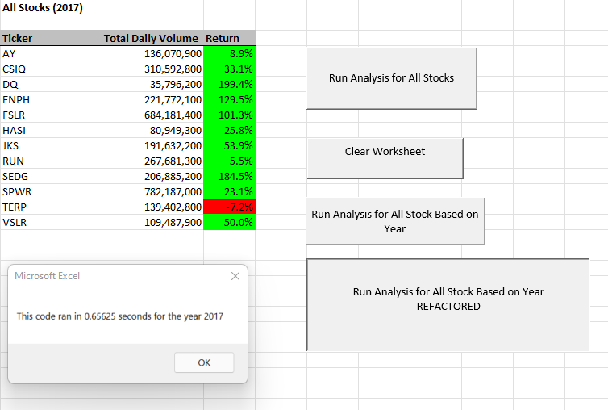This screenshot has width=608, height=410.
Task: Confirm the message box with OK
Action: 204,362
